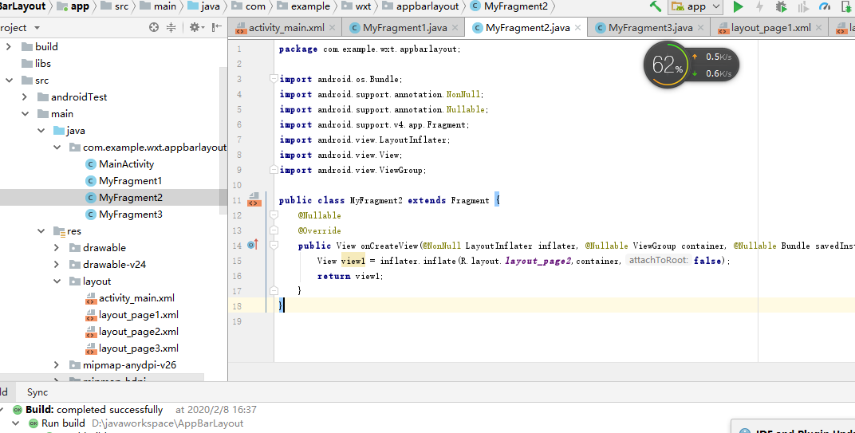Close the MyFragment3.java tab
The height and width of the screenshot is (433, 855).
point(701,28)
